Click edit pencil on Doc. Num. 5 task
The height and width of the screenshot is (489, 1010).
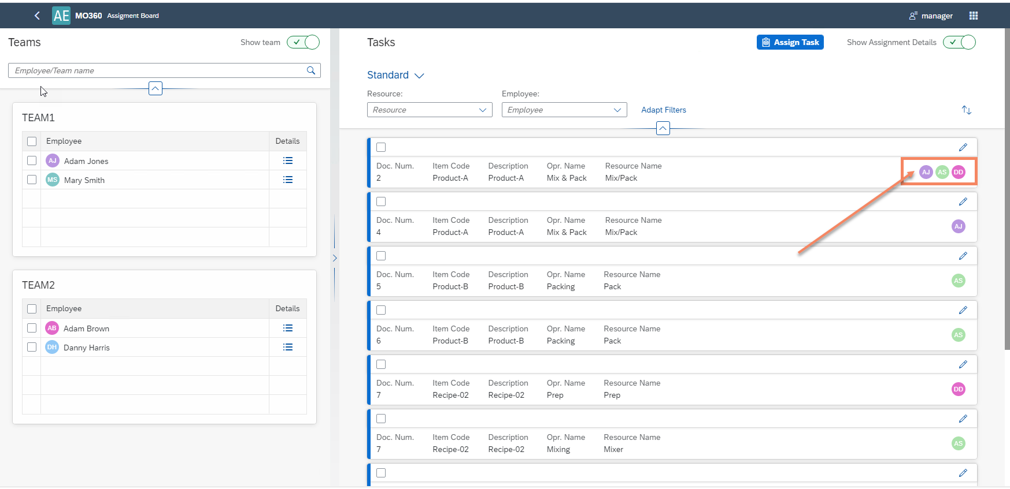click(x=963, y=256)
